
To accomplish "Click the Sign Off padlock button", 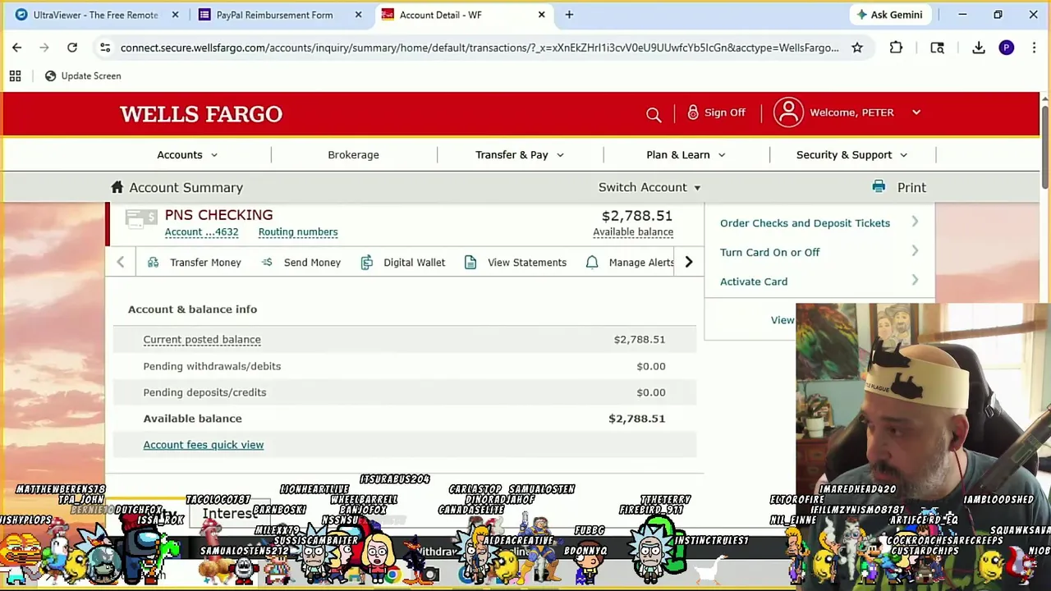I will tap(716, 112).
